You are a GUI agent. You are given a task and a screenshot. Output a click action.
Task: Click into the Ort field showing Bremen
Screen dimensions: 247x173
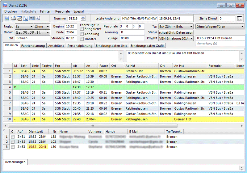(x=32, y=38)
